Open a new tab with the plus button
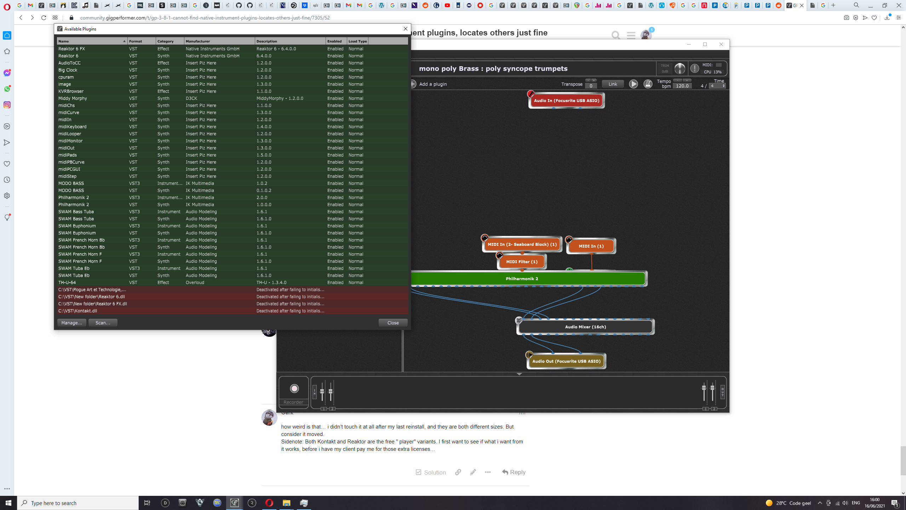 [x=833, y=5]
